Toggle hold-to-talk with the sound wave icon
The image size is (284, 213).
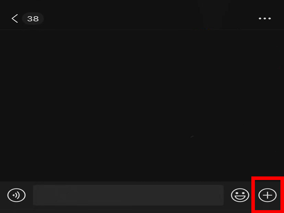pos(16,195)
